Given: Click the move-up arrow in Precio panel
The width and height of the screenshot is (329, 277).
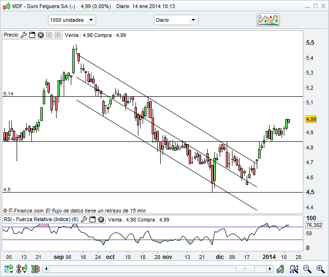Looking at the screenshot, I should coord(58,35).
